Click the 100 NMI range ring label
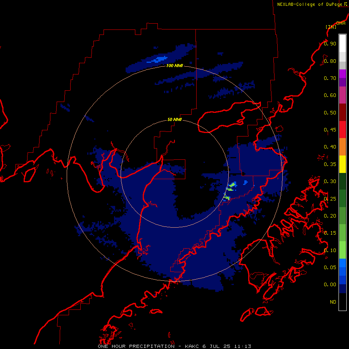The width and height of the screenshot is (349, 349). pyautogui.click(x=174, y=66)
